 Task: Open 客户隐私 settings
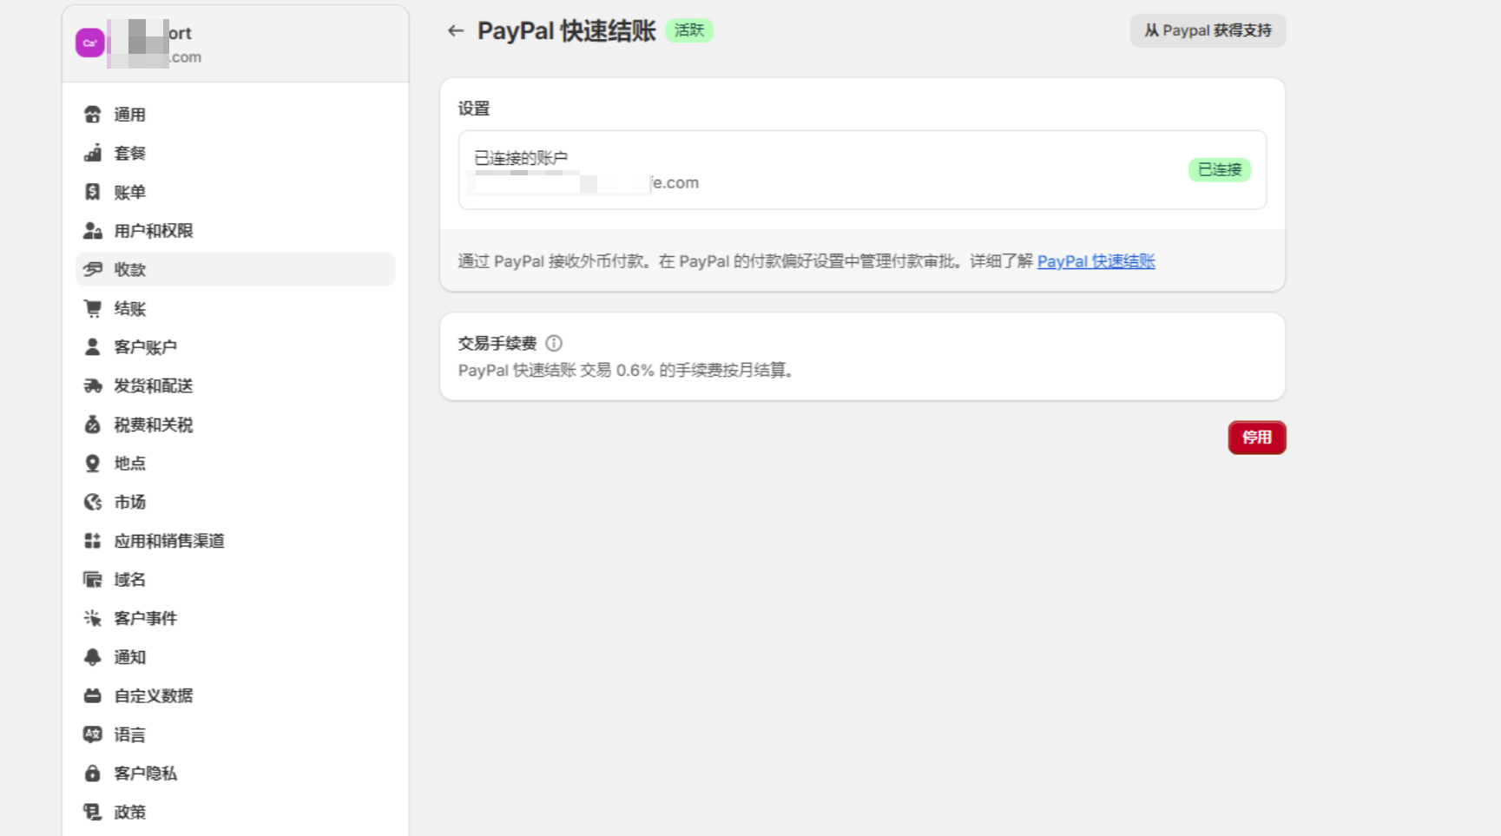pyautogui.click(x=235, y=773)
